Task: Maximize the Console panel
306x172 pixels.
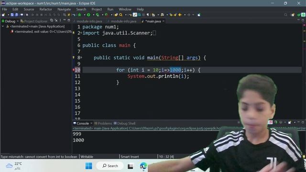Action: 303,122
